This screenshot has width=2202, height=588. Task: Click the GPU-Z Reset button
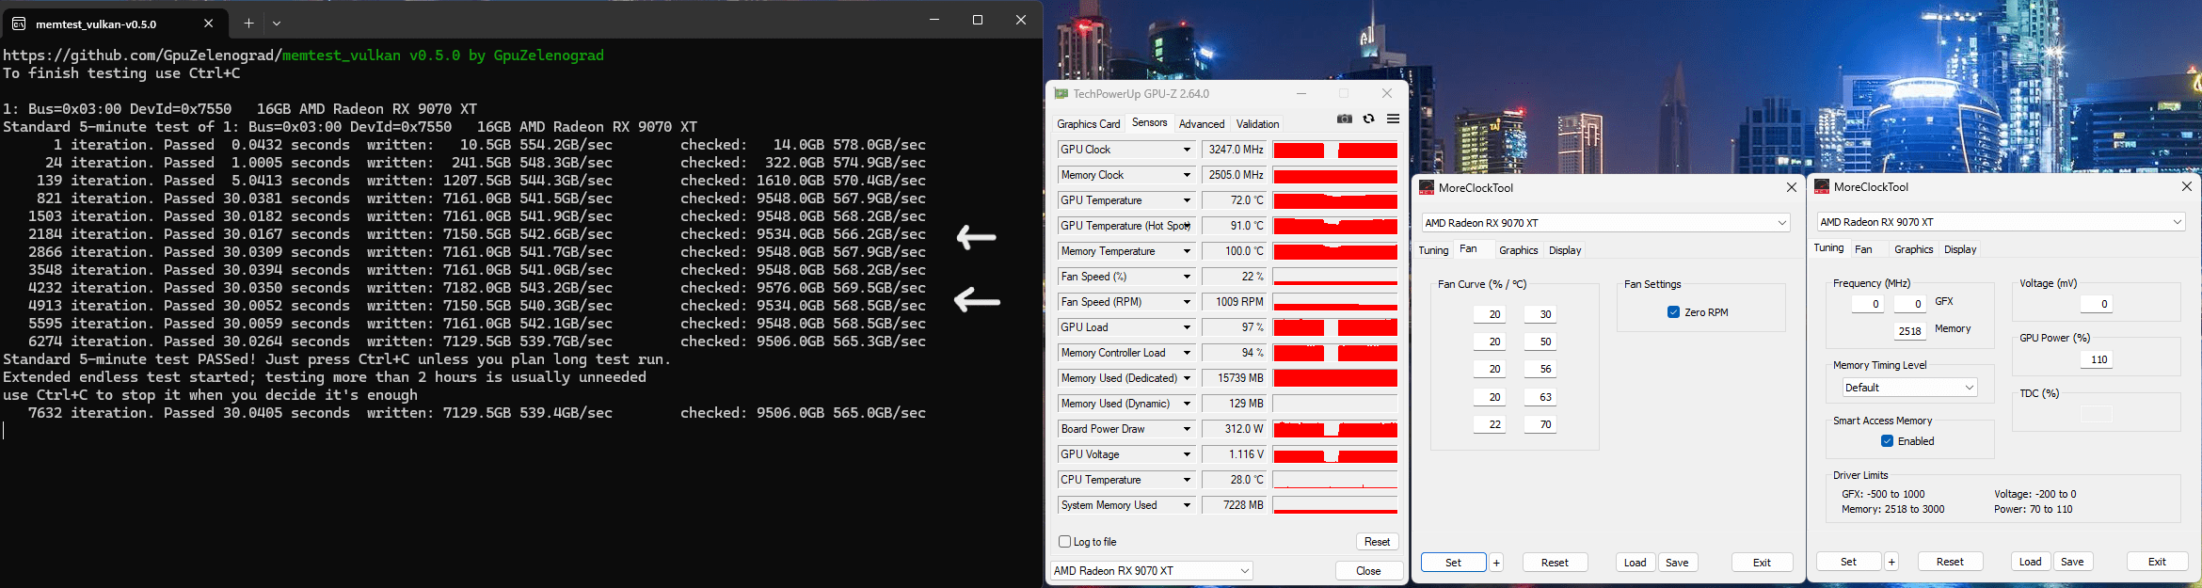pyautogui.click(x=1377, y=542)
